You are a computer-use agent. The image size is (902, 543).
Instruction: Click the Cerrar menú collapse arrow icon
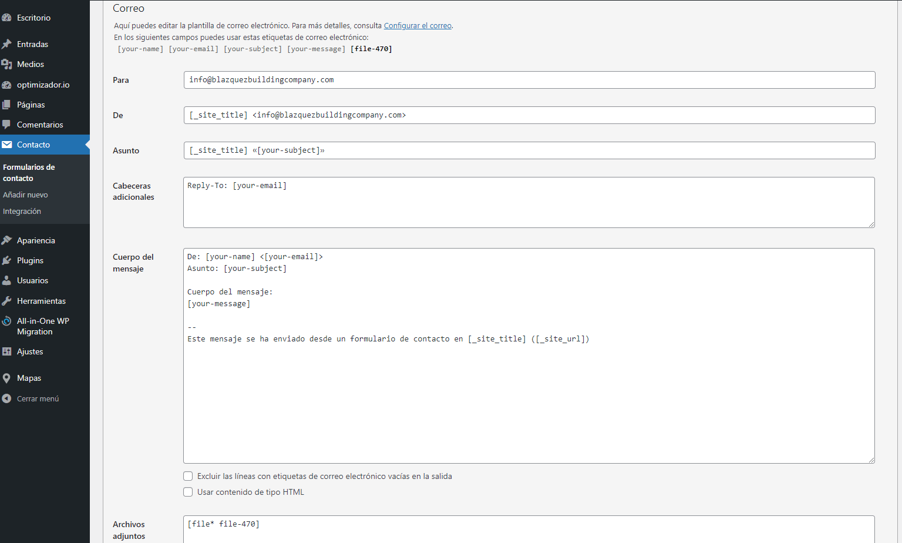6,398
